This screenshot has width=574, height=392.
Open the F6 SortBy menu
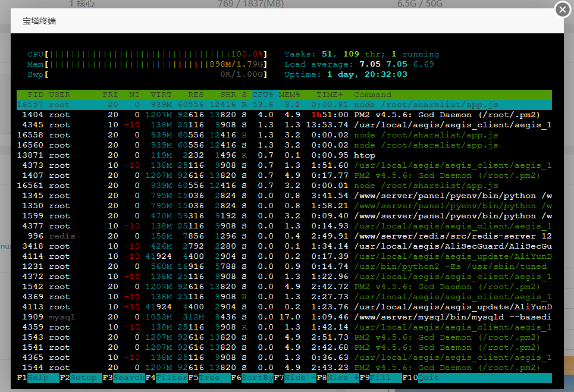(252, 378)
